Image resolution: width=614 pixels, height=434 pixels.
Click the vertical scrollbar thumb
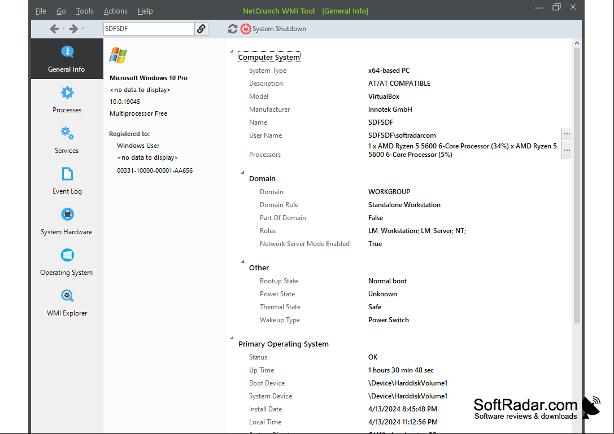point(577,186)
